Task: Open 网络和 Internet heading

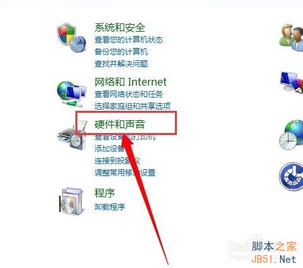Action: tap(131, 82)
